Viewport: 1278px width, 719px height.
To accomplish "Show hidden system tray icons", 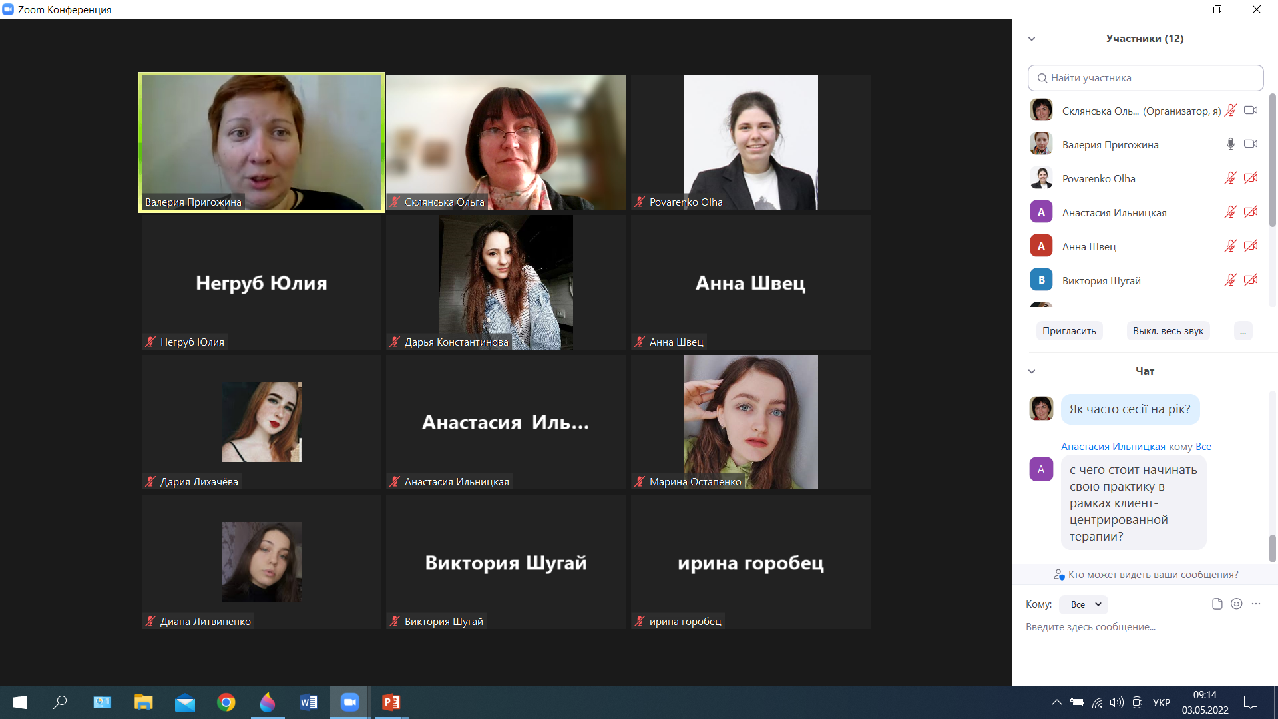I will (1056, 702).
